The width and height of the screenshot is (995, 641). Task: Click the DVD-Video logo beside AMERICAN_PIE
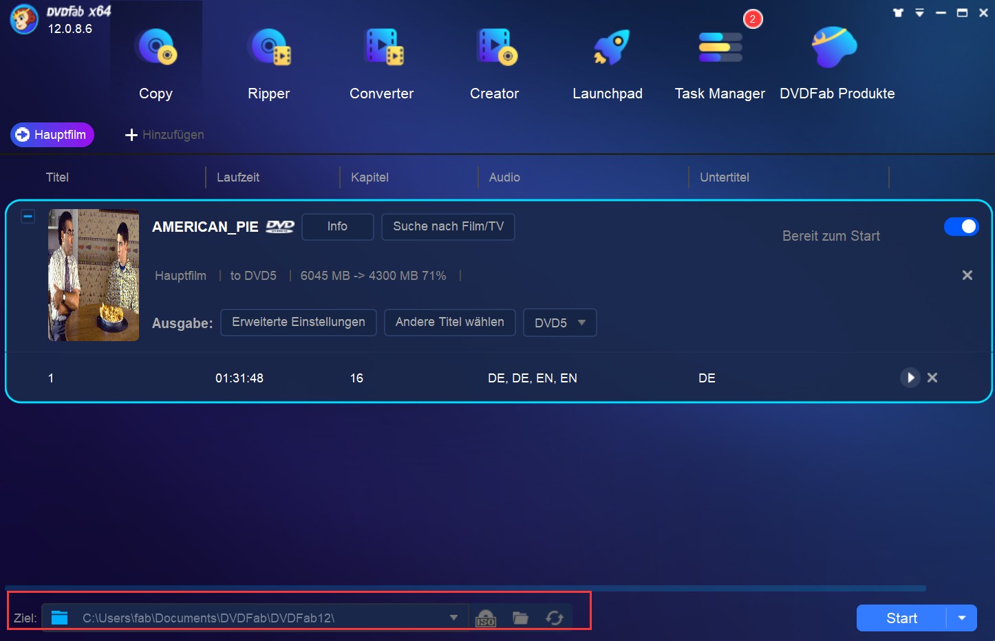280,227
